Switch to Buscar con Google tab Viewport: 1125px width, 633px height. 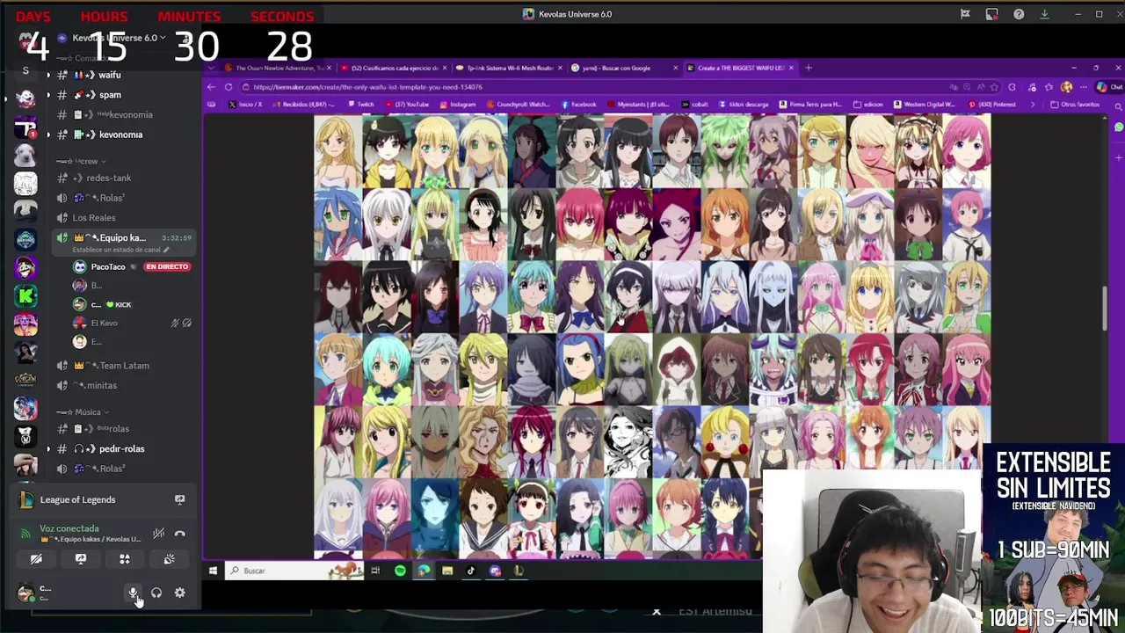click(625, 68)
